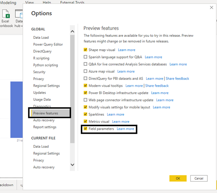Click the OK button

click(x=178, y=178)
